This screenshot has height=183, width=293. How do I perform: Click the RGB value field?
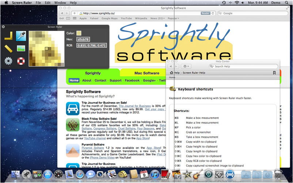pos(92,45)
